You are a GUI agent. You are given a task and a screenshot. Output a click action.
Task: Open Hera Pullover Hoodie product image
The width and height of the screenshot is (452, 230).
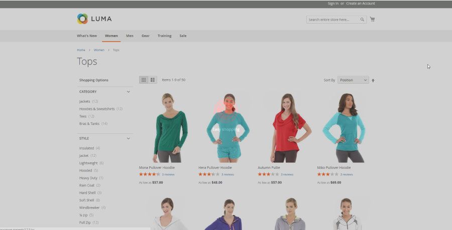[227, 127]
